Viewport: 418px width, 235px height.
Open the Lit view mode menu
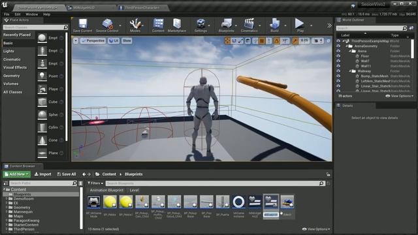click(x=114, y=40)
